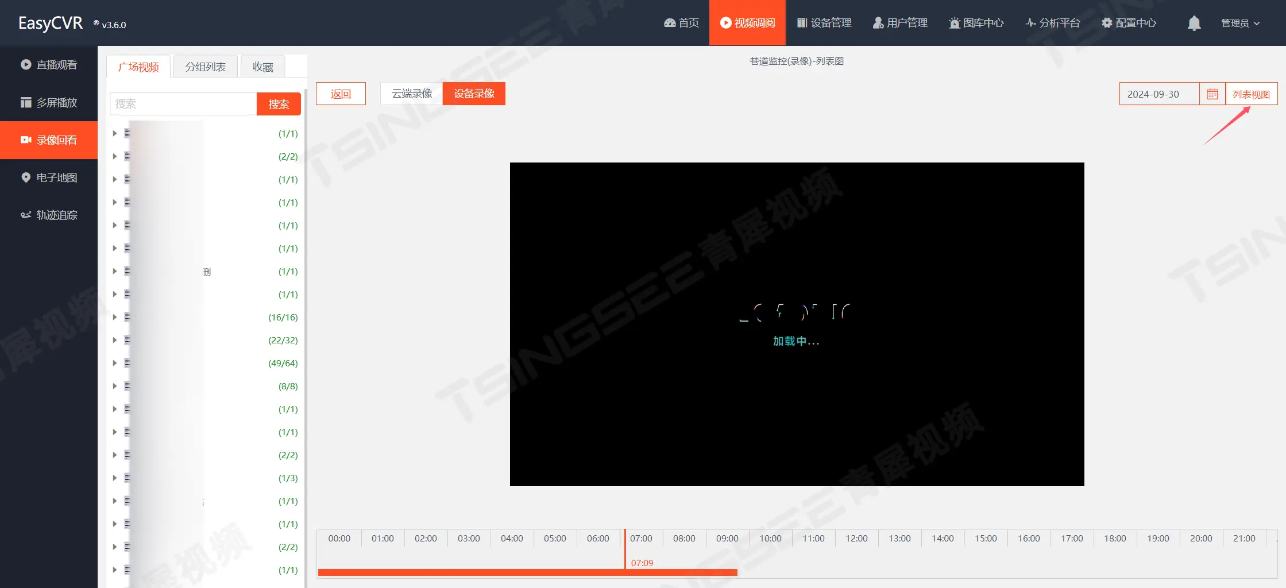Screen dimensions: 1286x588
Task: Click the 18:00 mark on timeline
Action: 1115,539
